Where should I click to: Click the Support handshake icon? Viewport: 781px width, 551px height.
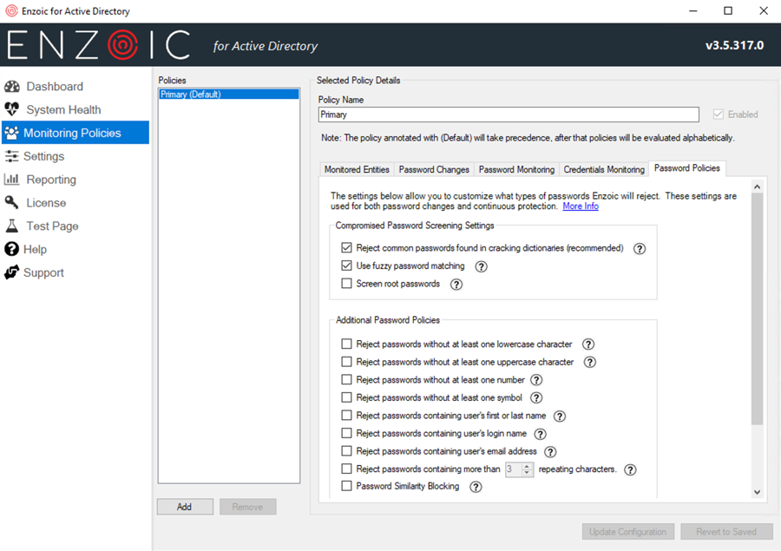point(11,272)
